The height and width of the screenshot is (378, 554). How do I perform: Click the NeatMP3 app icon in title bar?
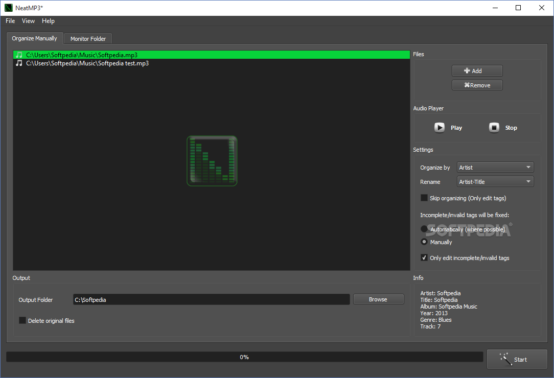(x=9, y=8)
